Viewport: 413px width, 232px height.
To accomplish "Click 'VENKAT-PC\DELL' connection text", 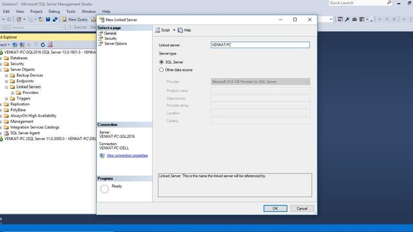I will (x=114, y=148).
